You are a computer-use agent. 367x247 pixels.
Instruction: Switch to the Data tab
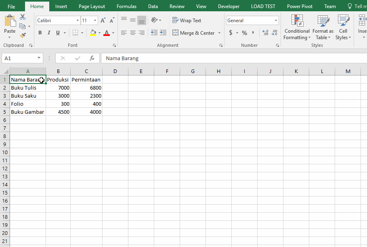153,6
